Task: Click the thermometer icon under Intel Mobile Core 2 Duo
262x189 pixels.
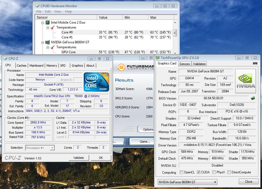Action: 53,27
